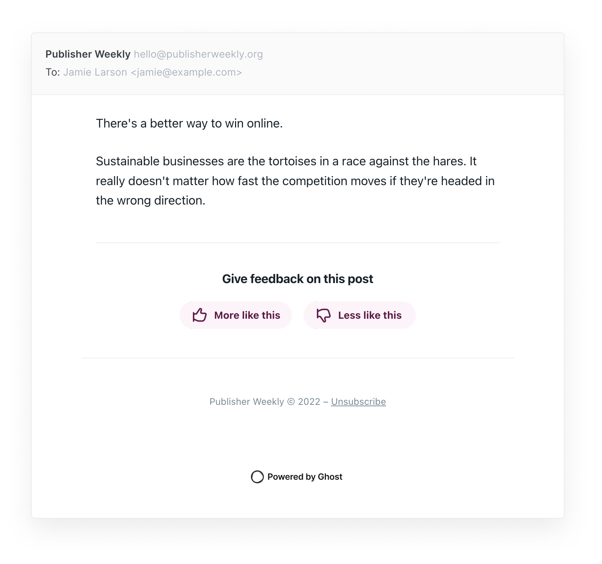Select the More like this button

point(236,315)
